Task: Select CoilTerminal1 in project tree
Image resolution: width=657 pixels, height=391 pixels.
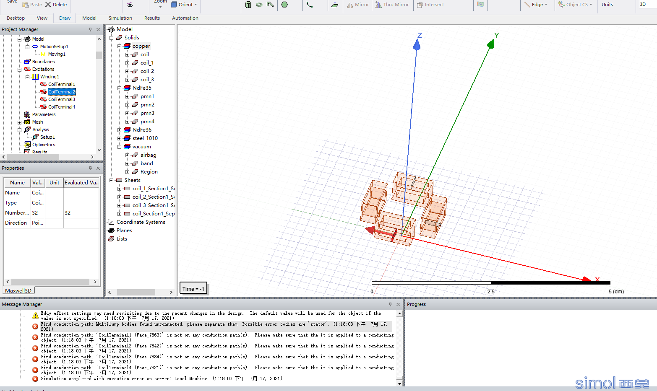Action: [x=61, y=84]
